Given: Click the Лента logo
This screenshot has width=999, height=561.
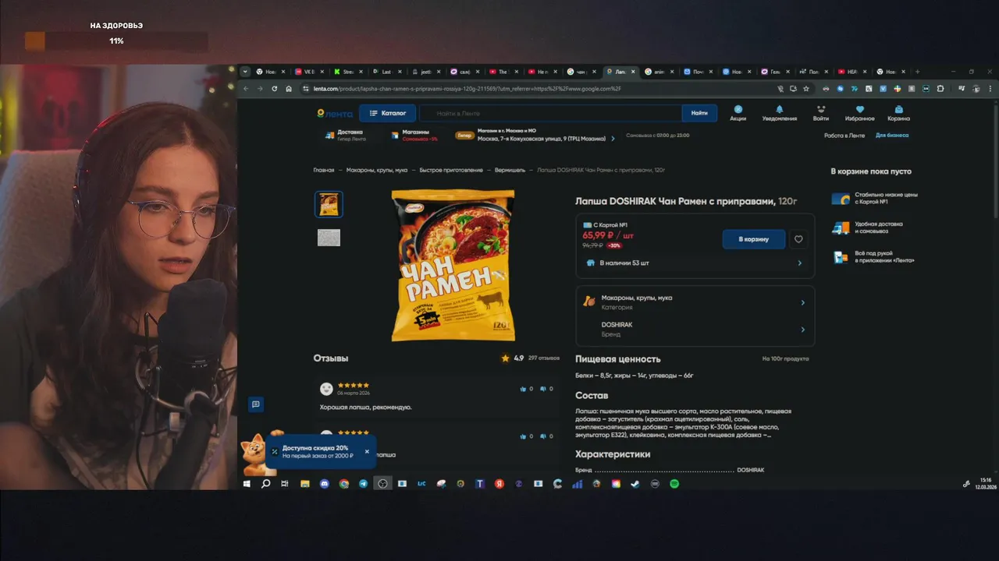Looking at the screenshot, I should [x=335, y=114].
